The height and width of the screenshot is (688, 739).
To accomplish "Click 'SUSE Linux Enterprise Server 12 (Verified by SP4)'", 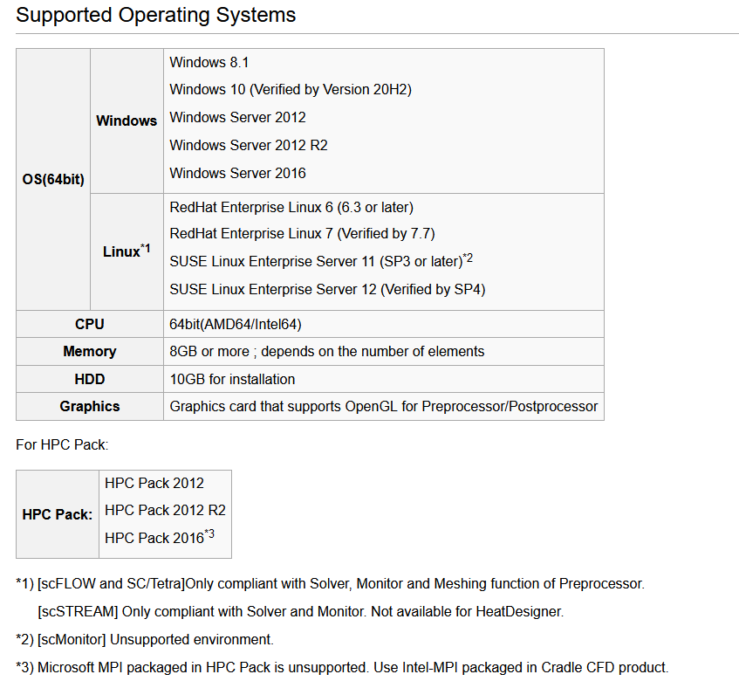I will (x=327, y=289).
